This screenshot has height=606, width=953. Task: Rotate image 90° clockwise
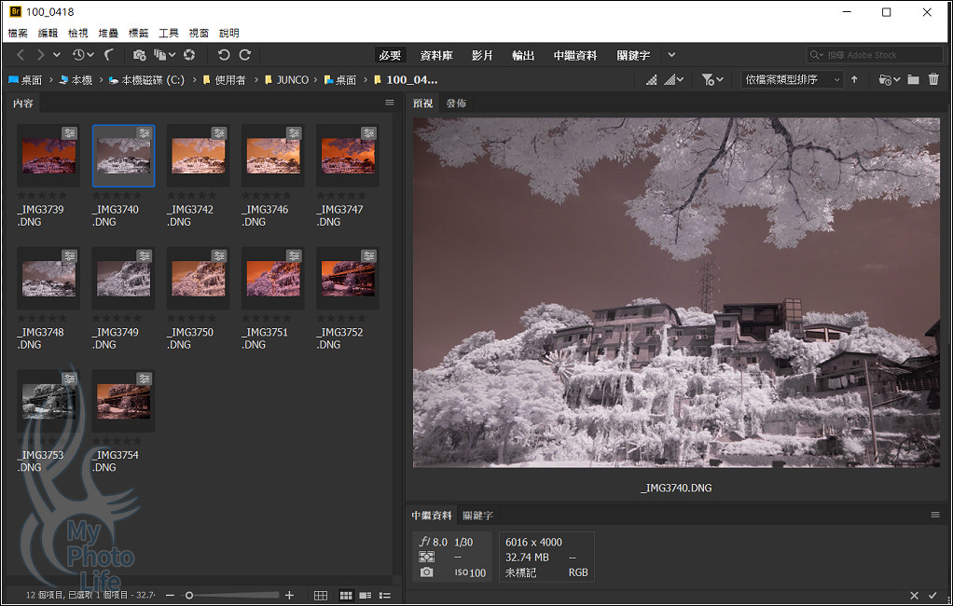(x=245, y=56)
